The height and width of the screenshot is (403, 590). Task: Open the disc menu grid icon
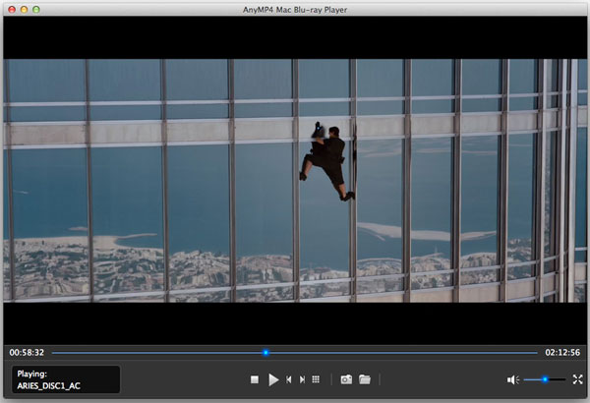click(316, 379)
